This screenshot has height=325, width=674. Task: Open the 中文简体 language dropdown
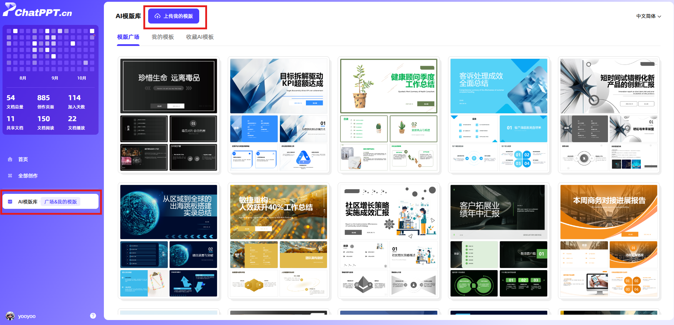pos(648,16)
